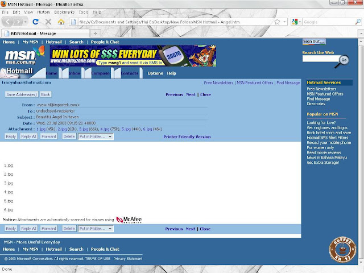
Task: Open a new tab with the plus button
Action: point(96,33)
